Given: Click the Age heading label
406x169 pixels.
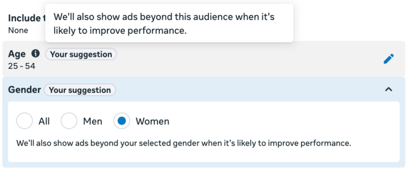Looking at the screenshot, I should point(17,54).
